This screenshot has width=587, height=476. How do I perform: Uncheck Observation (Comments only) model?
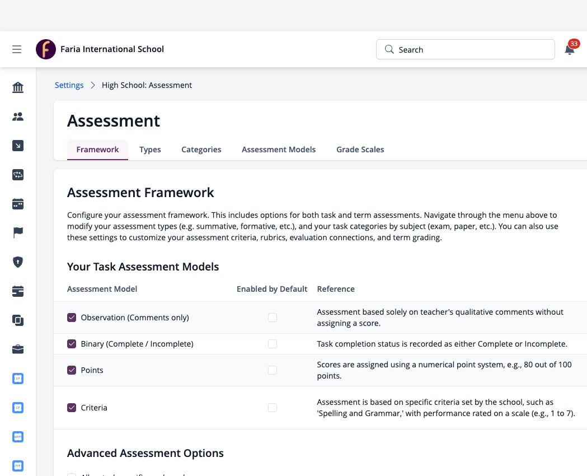[72, 318]
